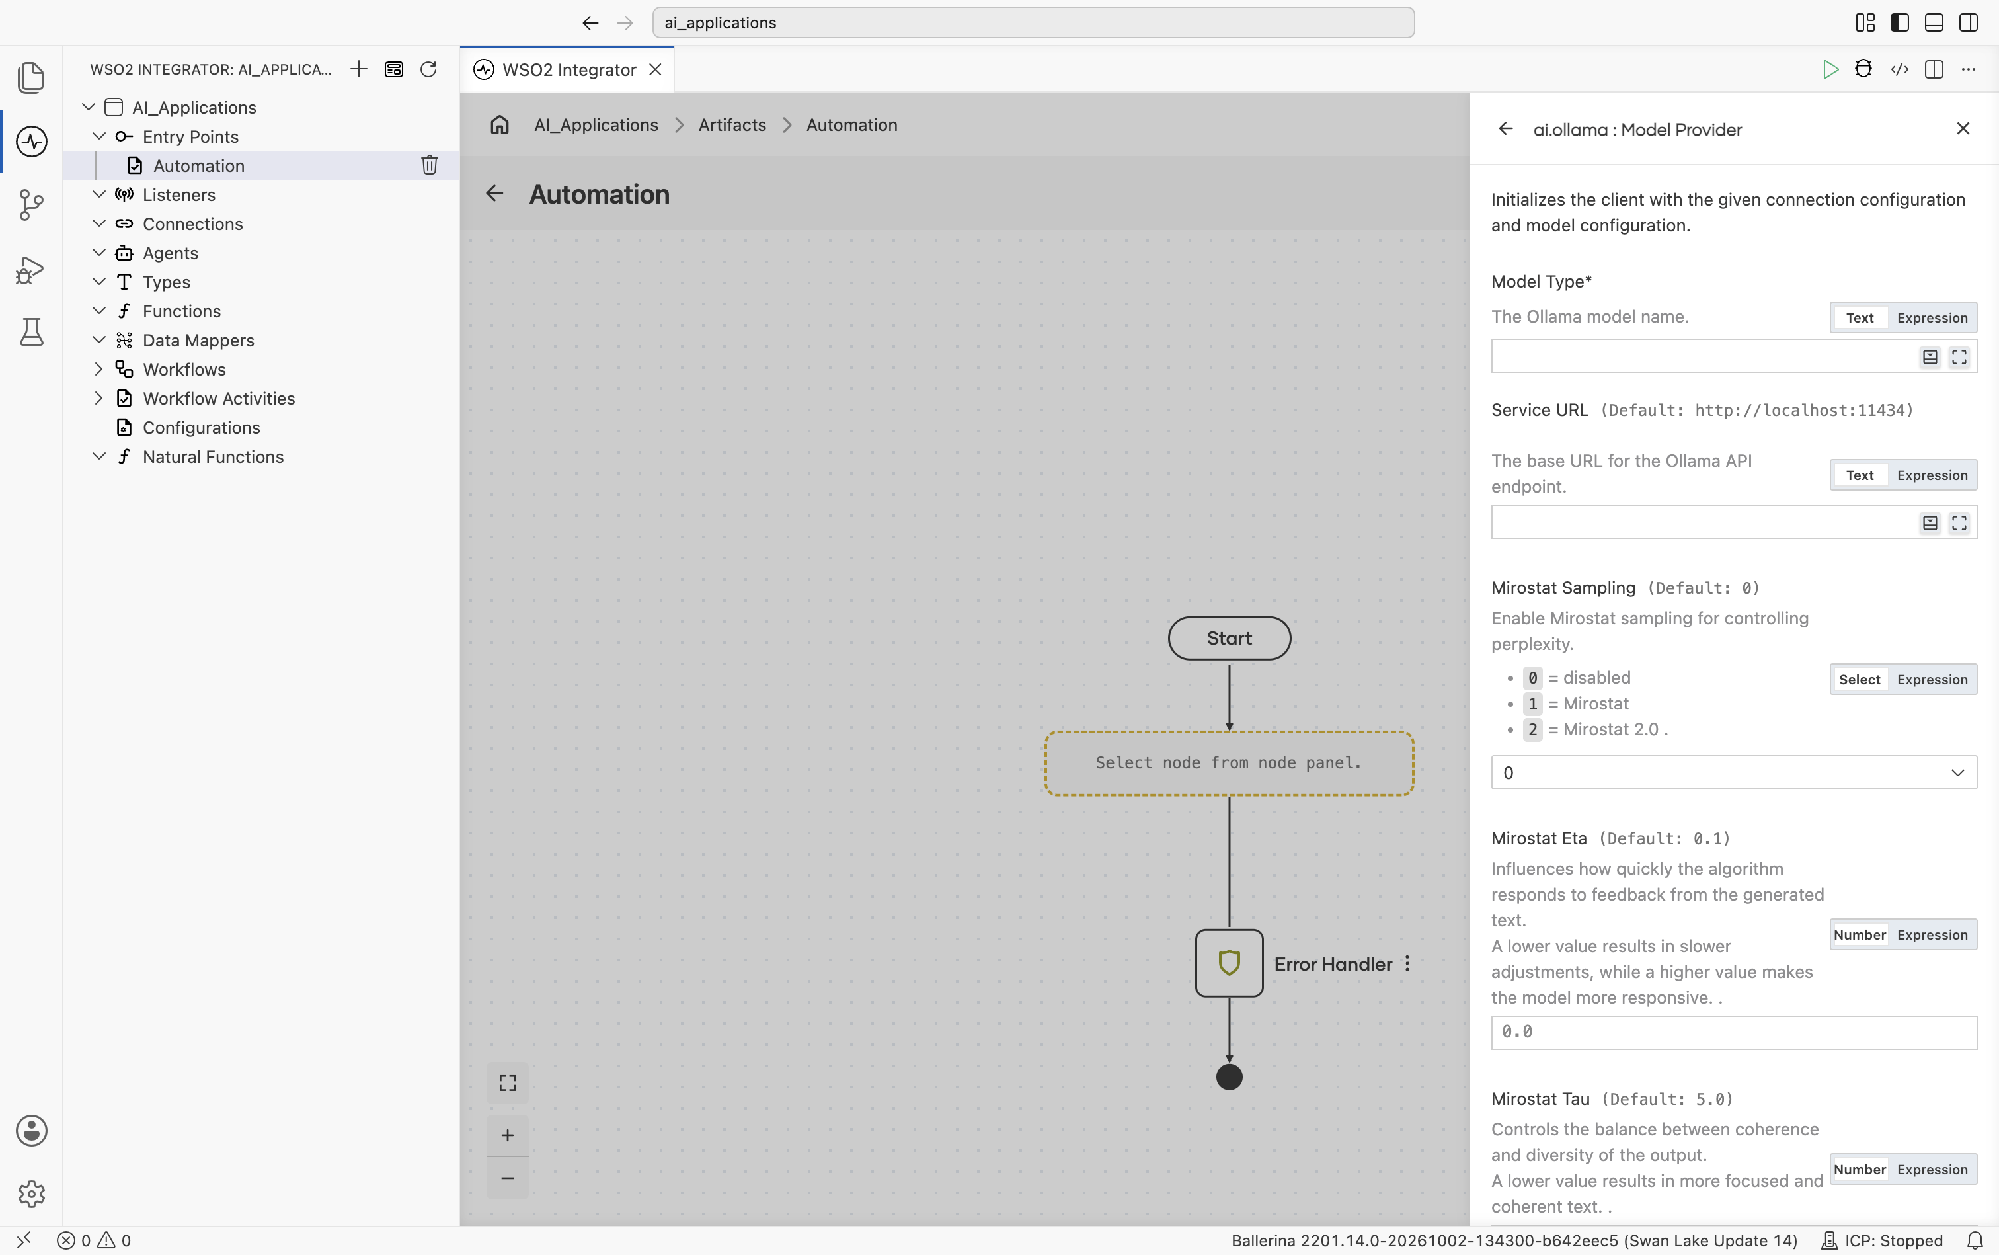Open helper pane for Service URL field

[1930, 523]
